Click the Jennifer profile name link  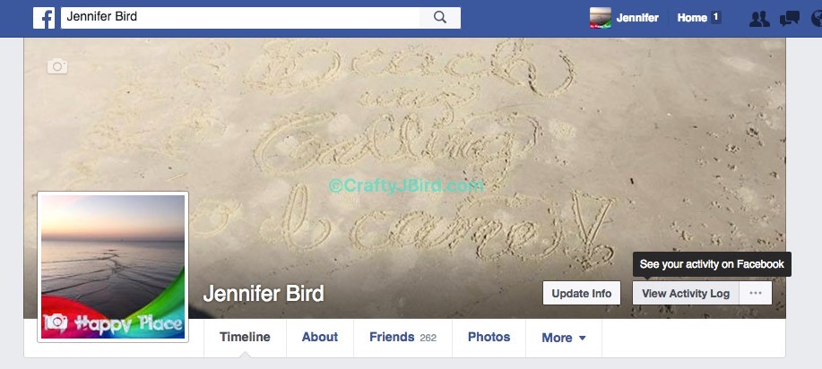(x=637, y=18)
